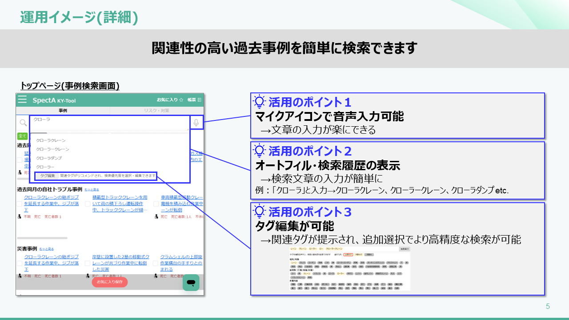569x320 pixels.
Task: Switch to the 事例 tab
Action: point(63,110)
